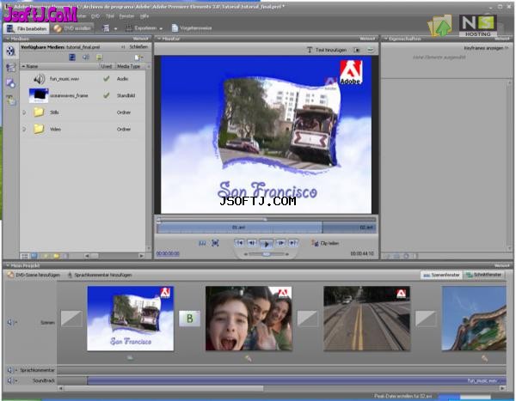Open the Hilfe menu
The height and width of the screenshot is (401, 516).
tap(144, 15)
